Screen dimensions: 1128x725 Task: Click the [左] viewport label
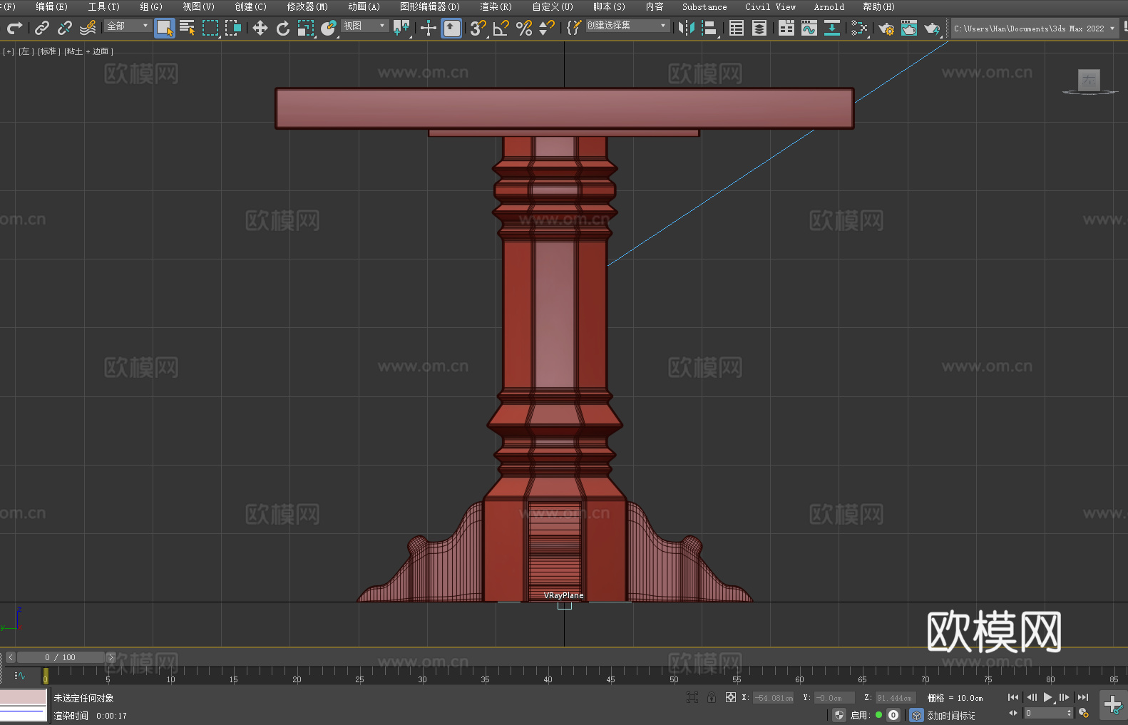pyautogui.click(x=26, y=51)
